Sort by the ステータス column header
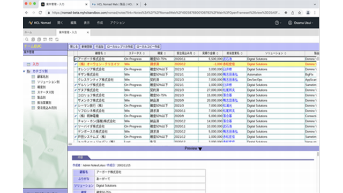The height and width of the screenshot is (193, 343). tap(137, 54)
